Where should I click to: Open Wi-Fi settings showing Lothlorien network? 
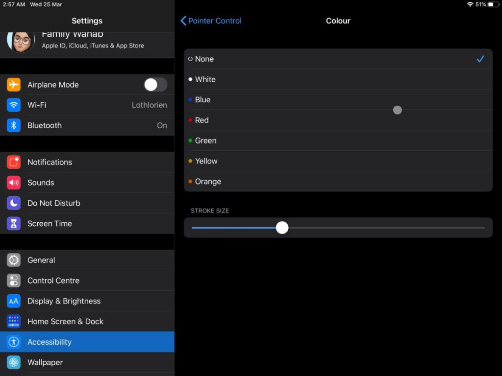87,105
